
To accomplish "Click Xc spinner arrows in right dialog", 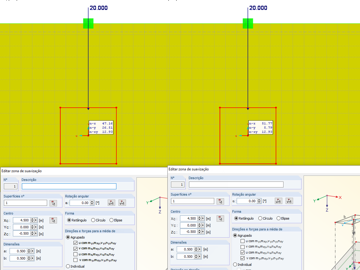I will point(200,219).
